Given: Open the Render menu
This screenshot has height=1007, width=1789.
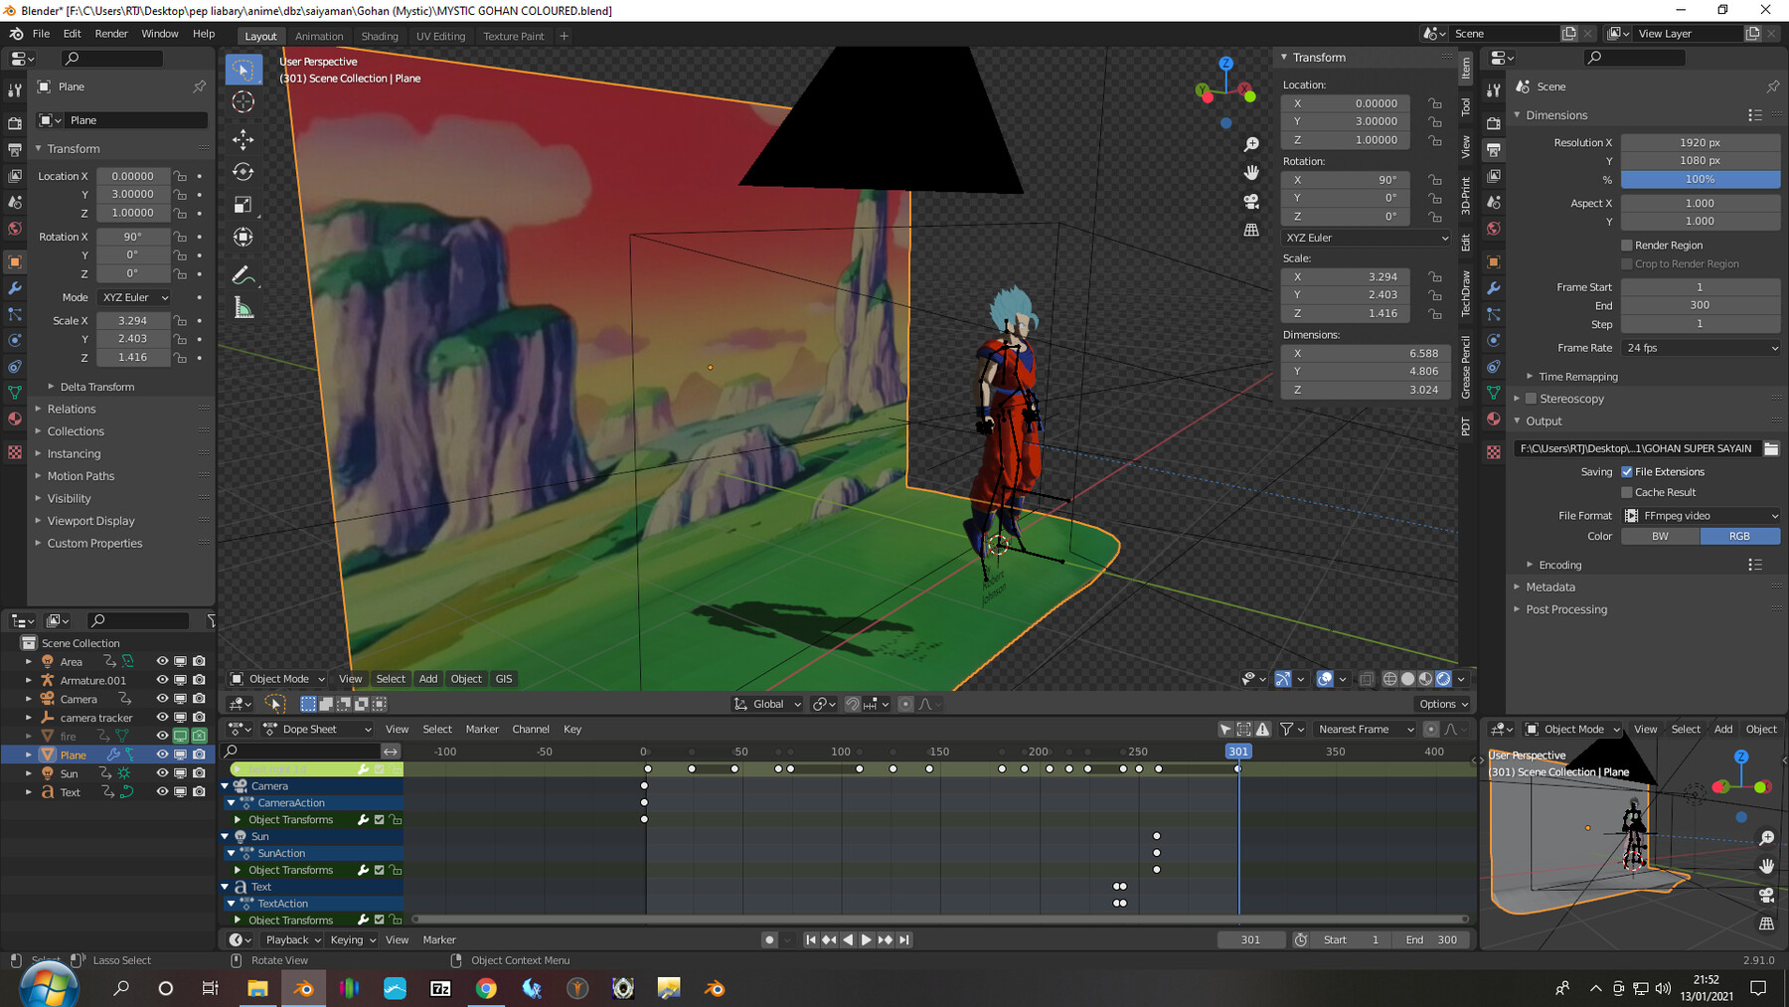Looking at the screenshot, I should point(111,33).
